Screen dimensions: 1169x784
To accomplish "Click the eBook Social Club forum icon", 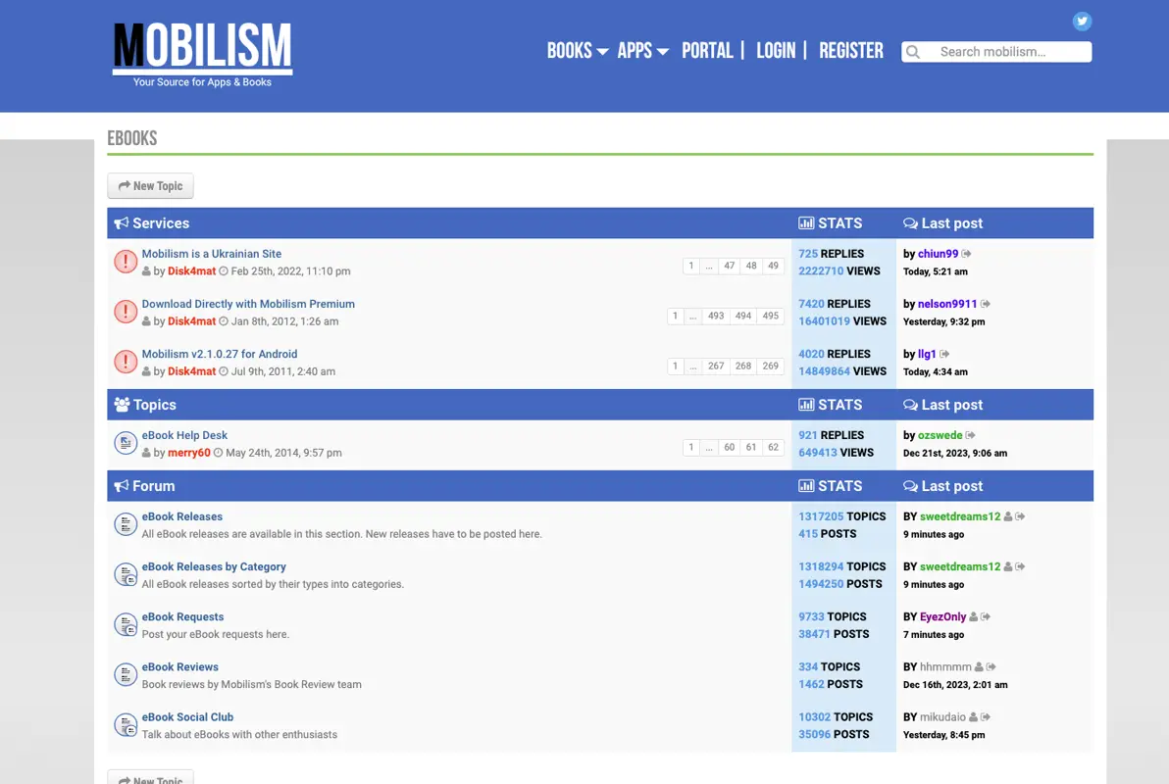I will click(126, 724).
